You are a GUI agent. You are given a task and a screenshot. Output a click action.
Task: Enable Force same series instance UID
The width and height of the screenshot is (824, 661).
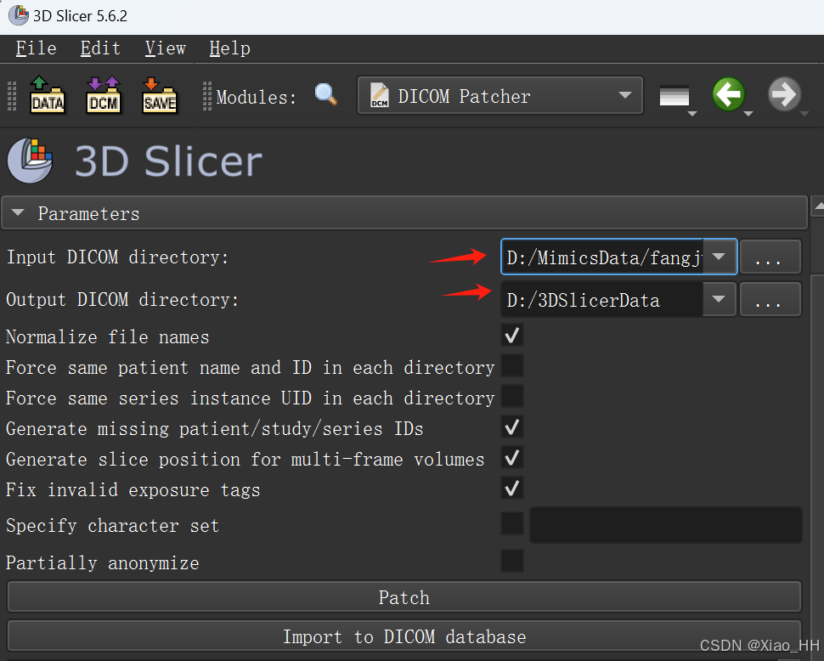pyautogui.click(x=512, y=396)
